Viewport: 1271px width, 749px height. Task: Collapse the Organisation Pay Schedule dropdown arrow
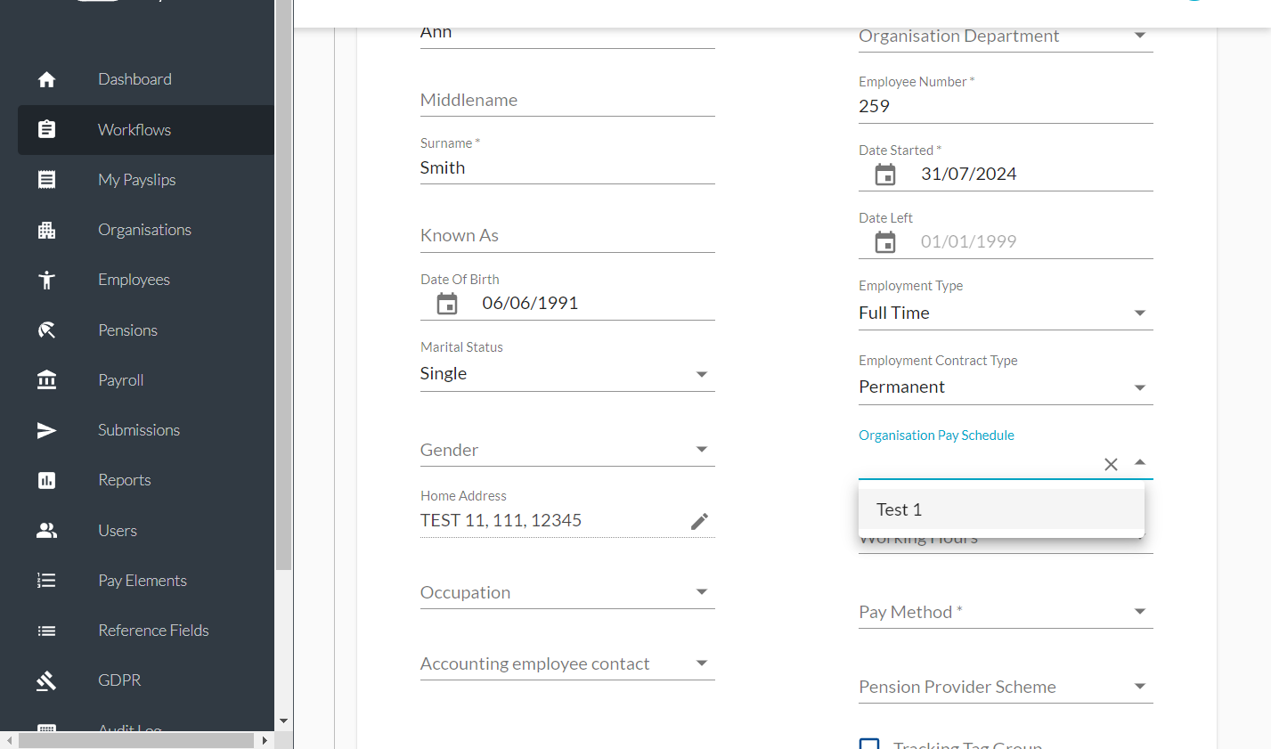1140,462
